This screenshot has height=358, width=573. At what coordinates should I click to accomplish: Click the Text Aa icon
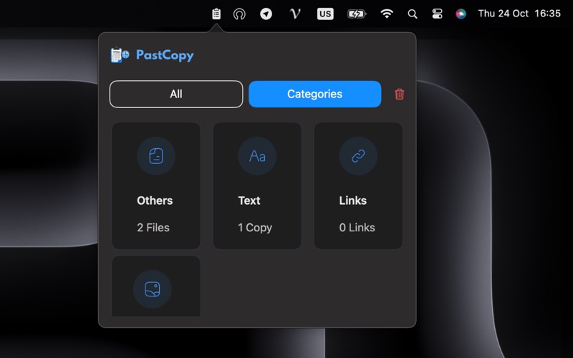pos(257,156)
